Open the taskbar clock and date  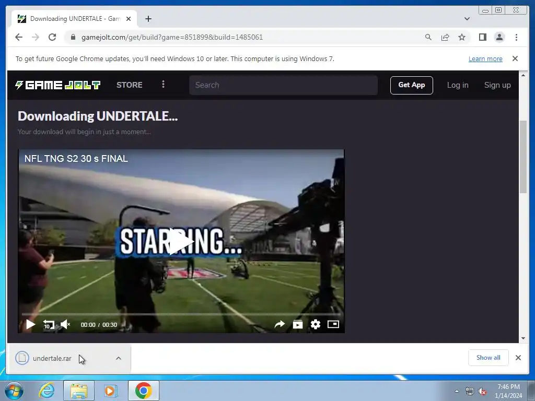(x=508, y=391)
